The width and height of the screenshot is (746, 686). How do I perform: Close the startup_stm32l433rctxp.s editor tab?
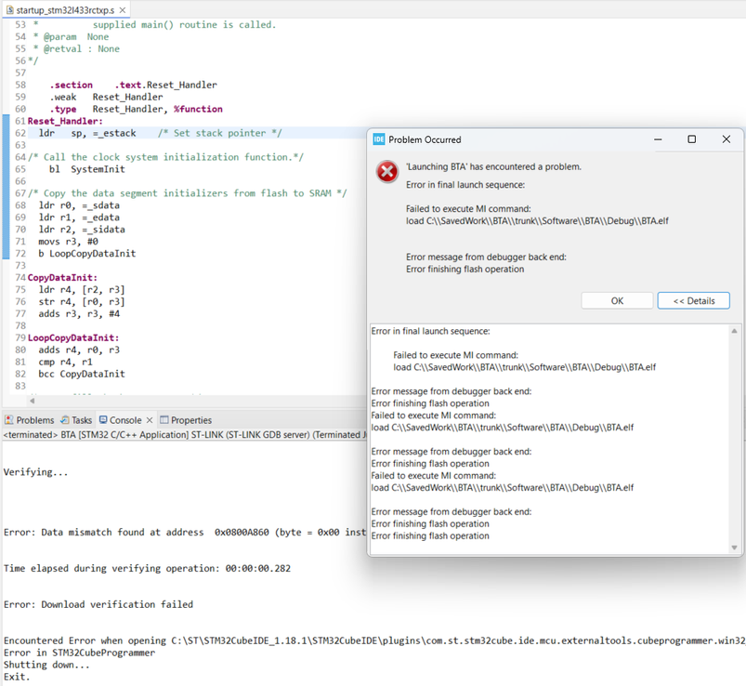[x=123, y=10]
